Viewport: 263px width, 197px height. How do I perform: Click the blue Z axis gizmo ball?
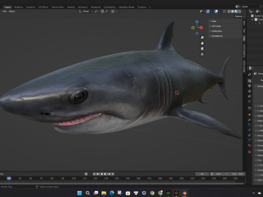click(197, 22)
